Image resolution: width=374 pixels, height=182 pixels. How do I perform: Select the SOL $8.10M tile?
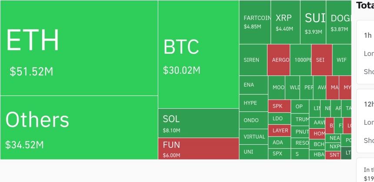(198, 123)
